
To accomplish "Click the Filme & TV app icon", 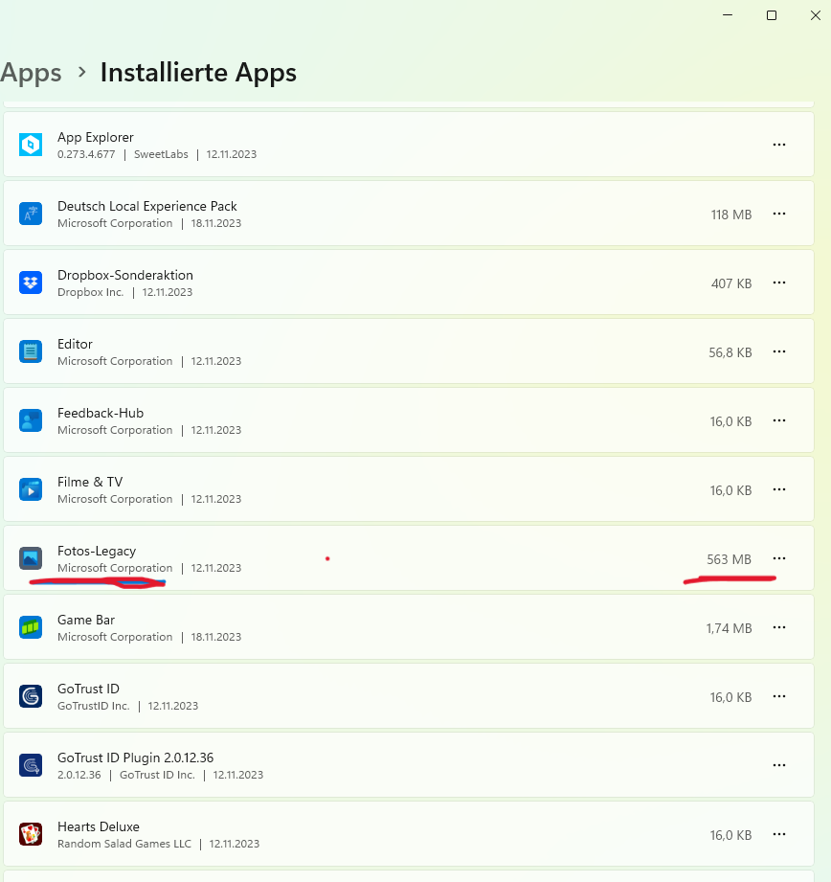I will [x=31, y=489].
